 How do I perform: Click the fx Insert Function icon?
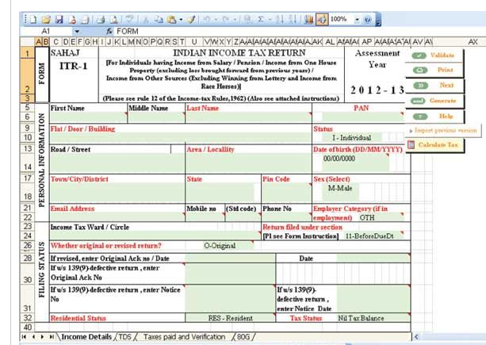click(109, 31)
